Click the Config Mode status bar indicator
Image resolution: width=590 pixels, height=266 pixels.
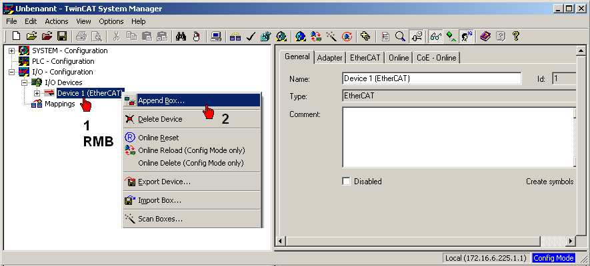(553, 258)
